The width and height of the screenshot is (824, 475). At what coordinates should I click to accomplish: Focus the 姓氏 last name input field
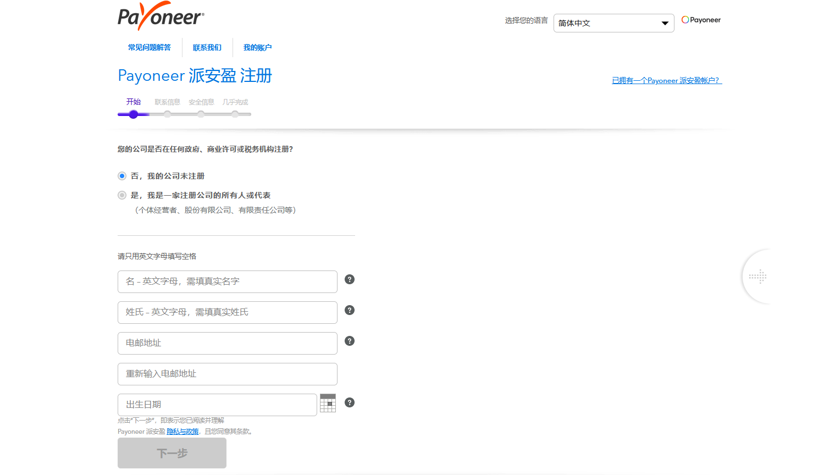[x=228, y=312]
